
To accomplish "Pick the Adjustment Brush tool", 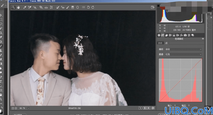I will pos(68,7).
